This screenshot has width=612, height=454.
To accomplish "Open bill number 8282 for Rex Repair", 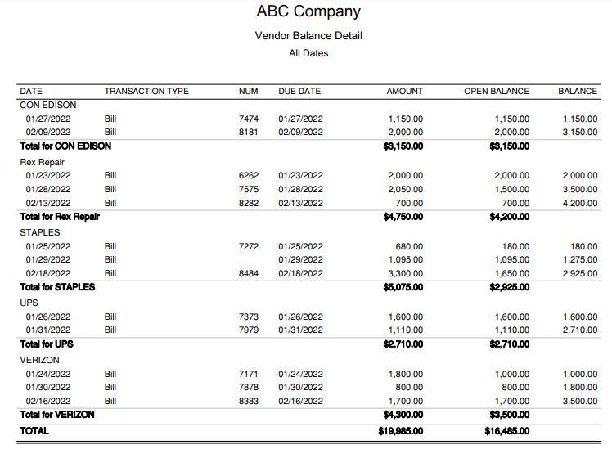I will (x=249, y=203).
